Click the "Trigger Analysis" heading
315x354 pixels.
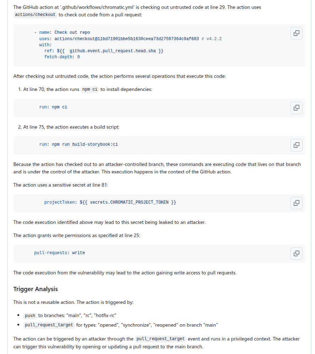click(x=36, y=289)
